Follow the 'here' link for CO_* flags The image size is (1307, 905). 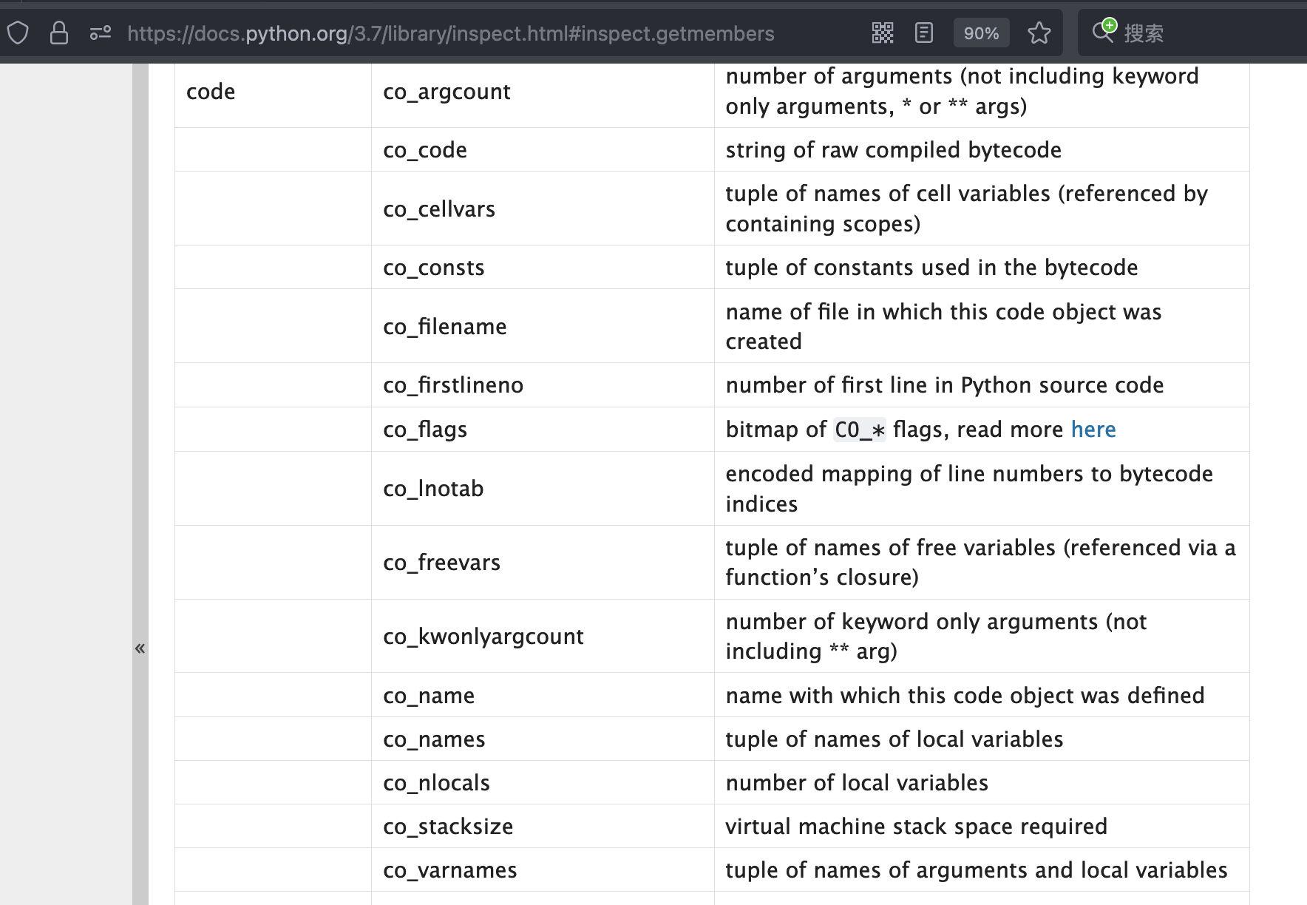(1093, 429)
